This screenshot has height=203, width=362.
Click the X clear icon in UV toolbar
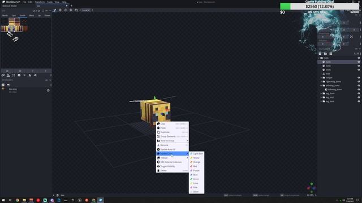(24, 75)
